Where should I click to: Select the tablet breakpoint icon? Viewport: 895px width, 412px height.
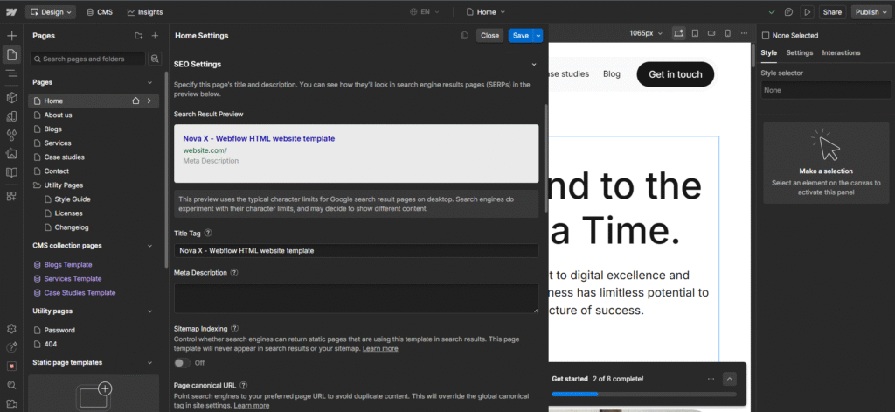tap(695, 33)
